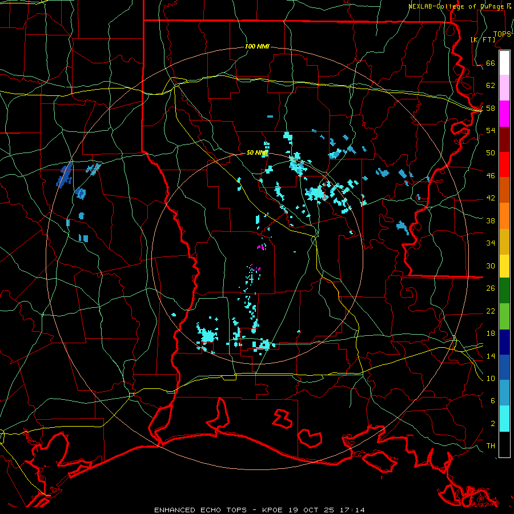The height and width of the screenshot is (514, 514).
Task: Select the dark red (maroon) legend swatch
Action: click(504, 139)
